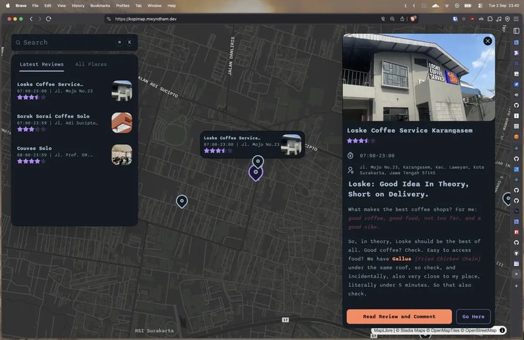
Task: Click the K shortcut key badge in search
Action: tap(130, 42)
